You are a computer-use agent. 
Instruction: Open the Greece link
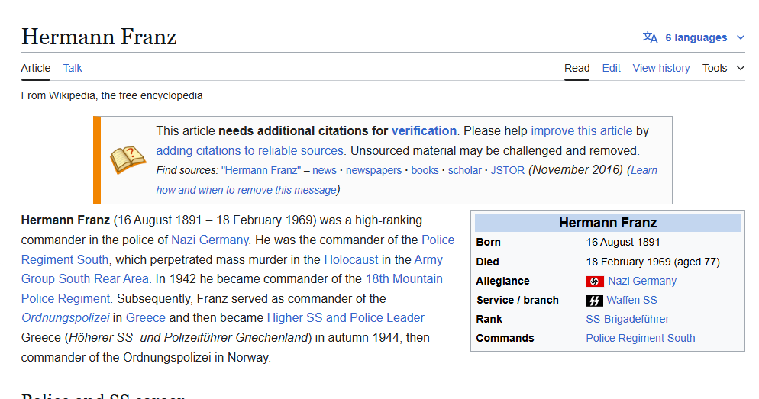coord(146,318)
